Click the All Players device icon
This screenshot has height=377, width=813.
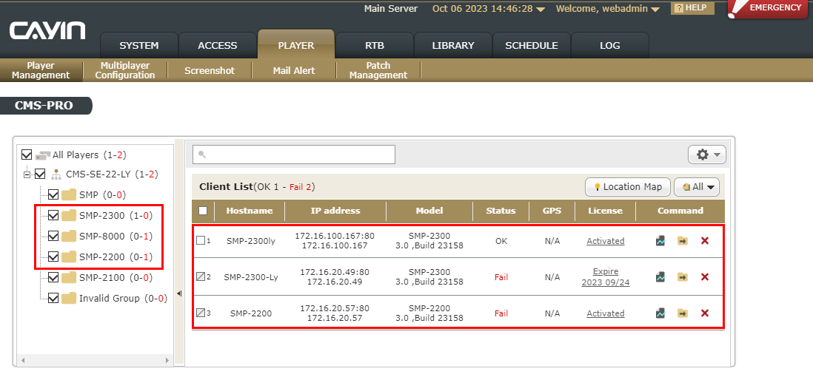click(x=42, y=154)
